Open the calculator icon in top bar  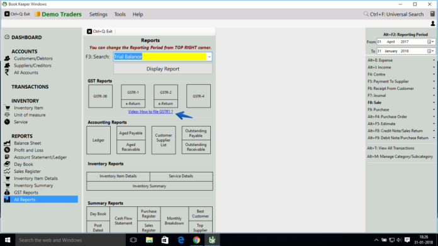[x=432, y=14]
